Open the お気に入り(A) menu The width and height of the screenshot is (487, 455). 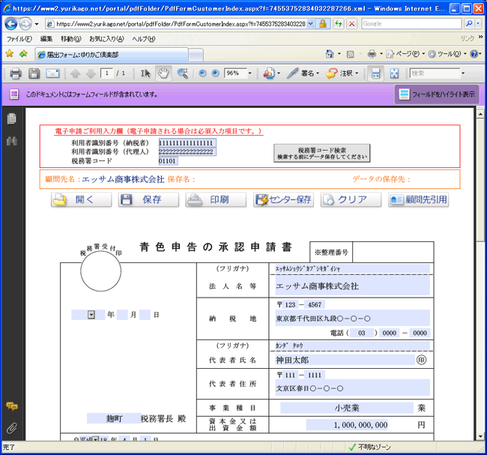pyautogui.click(x=106, y=39)
